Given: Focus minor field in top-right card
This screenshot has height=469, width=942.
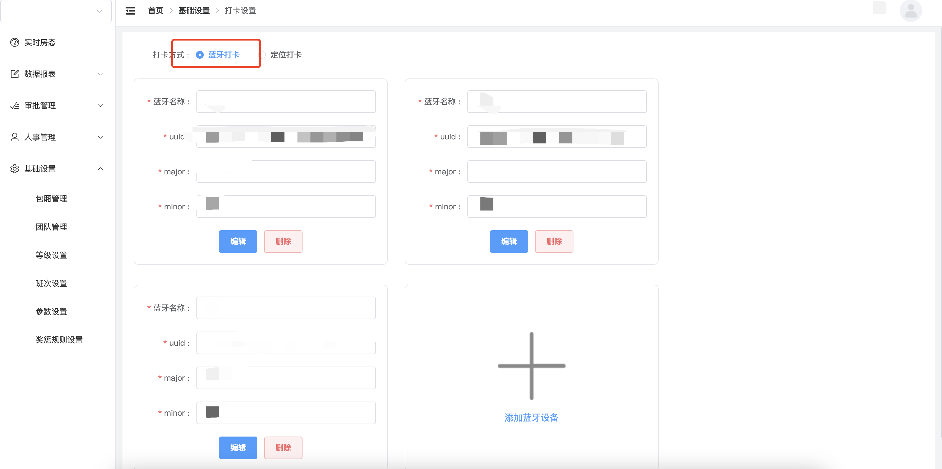Looking at the screenshot, I should pos(557,207).
